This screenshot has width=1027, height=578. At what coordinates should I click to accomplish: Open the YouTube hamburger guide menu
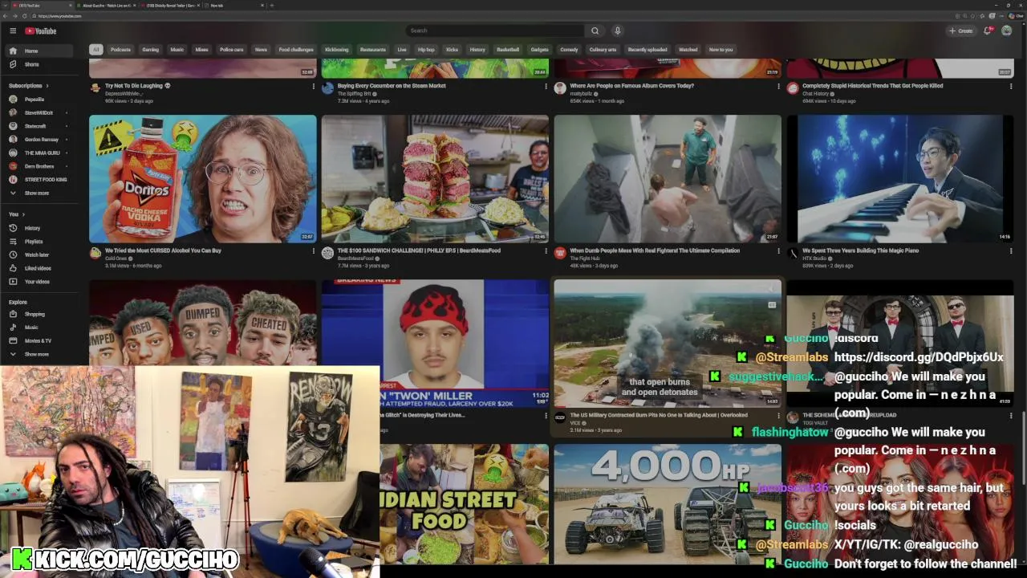pyautogui.click(x=13, y=31)
